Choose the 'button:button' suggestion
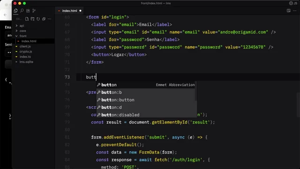The image size is (300, 169). (x=146, y=100)
